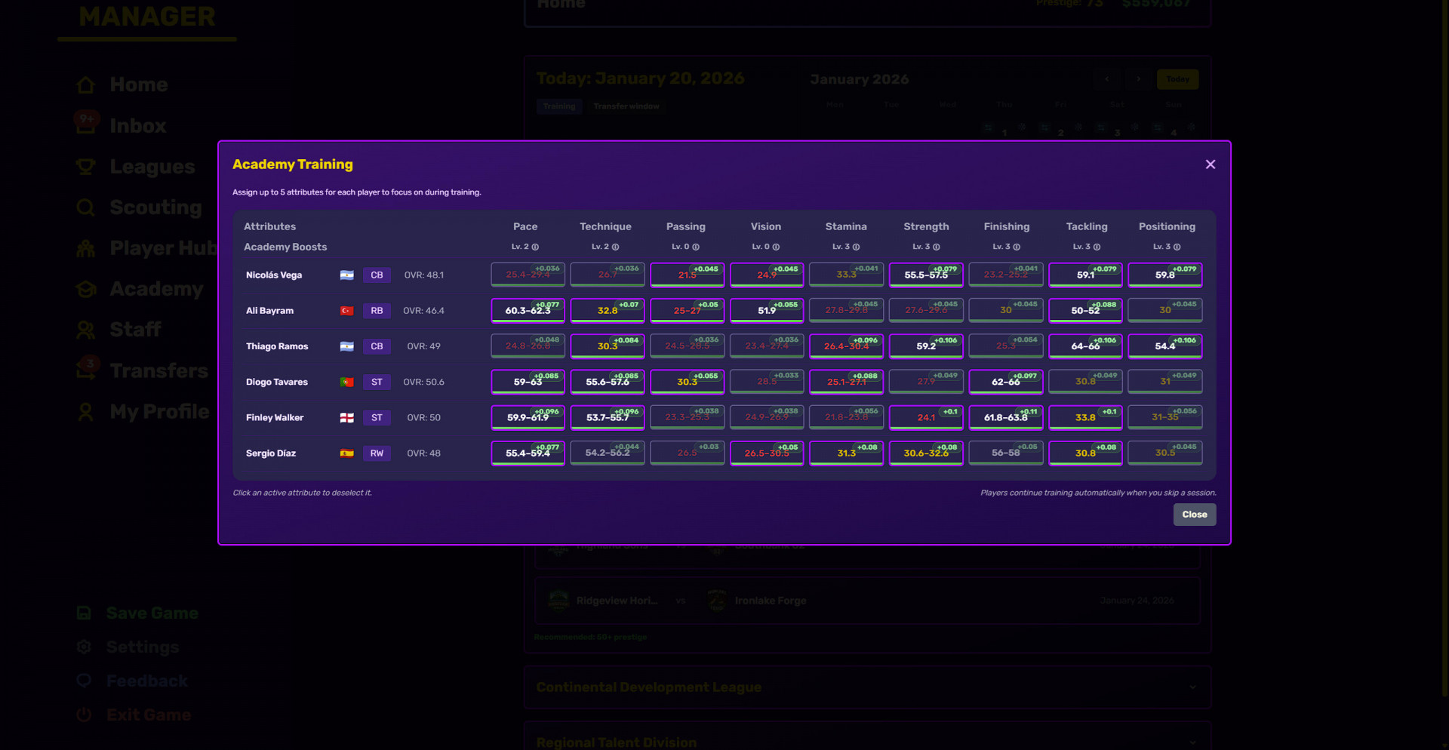Viewport: 1449px width, 750px height.
Task: Click the Technique boost level info icon
Action: click(615, 247)
